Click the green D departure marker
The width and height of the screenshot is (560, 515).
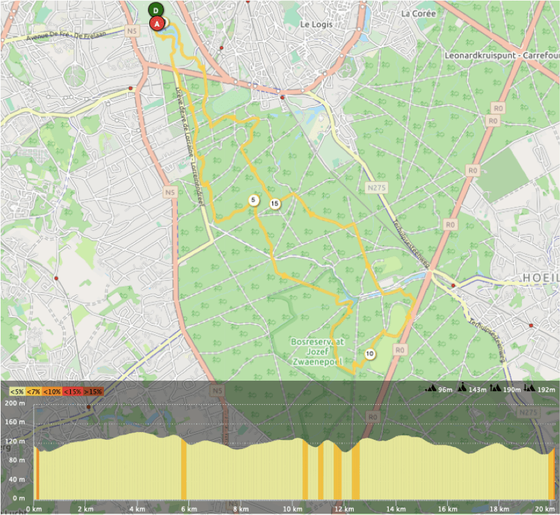click(x=156, y=10)
